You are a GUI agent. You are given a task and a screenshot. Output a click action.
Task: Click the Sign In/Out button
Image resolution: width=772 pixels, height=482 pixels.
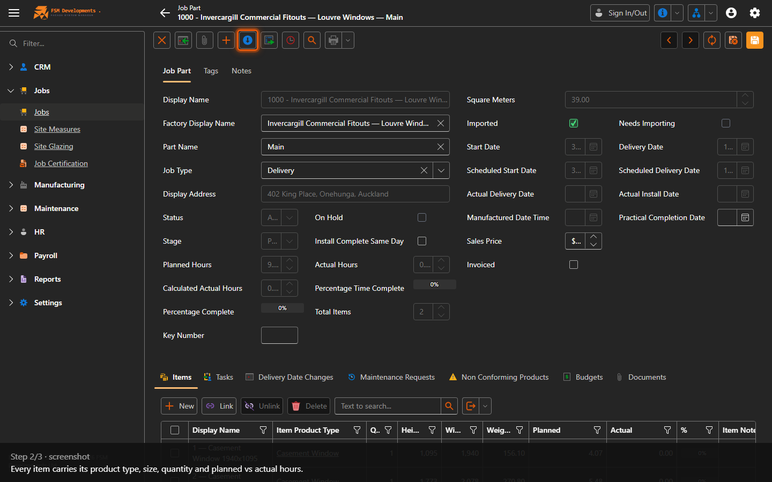pos(620,13)
